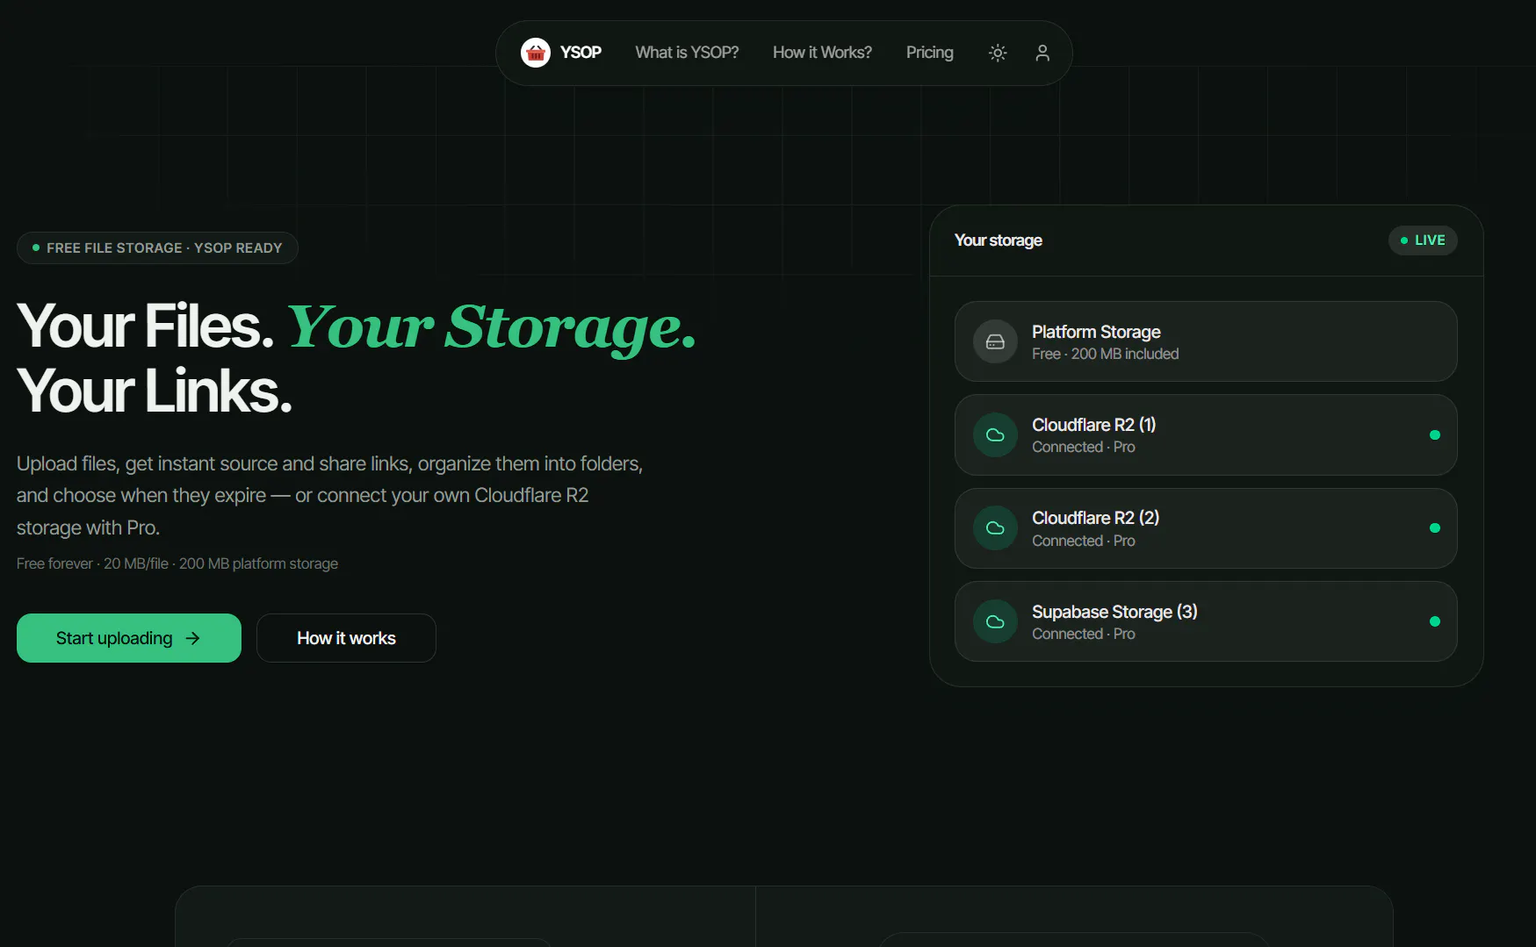Image resolution: width=1536 pixels, height=947 pixels.
Task: Click the YSOP brand name in navbar
Action: (581, 53)
